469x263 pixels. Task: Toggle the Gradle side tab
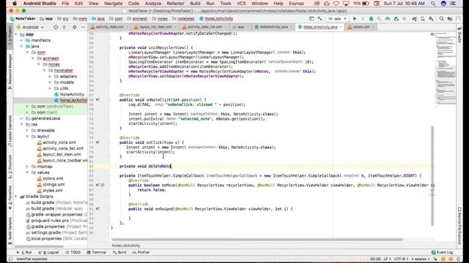tap(459, 34)
